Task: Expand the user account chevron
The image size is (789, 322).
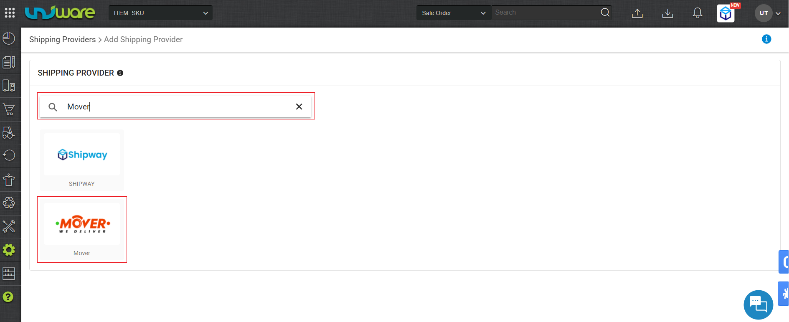Action: (778, 13)
